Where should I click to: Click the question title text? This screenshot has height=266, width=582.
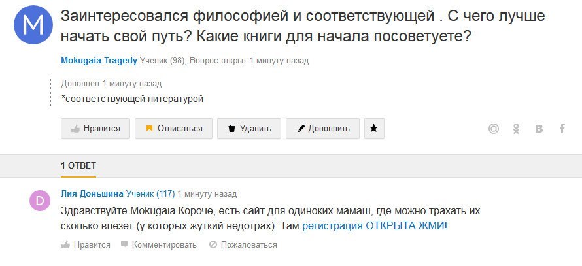click(x=303, y=26)
